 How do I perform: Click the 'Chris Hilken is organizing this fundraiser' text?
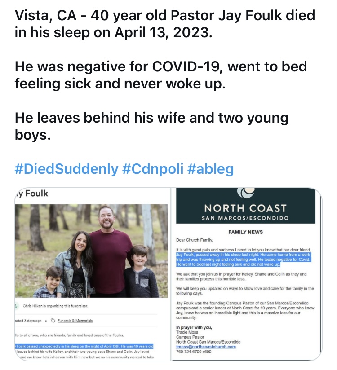[x=55, y=306]
